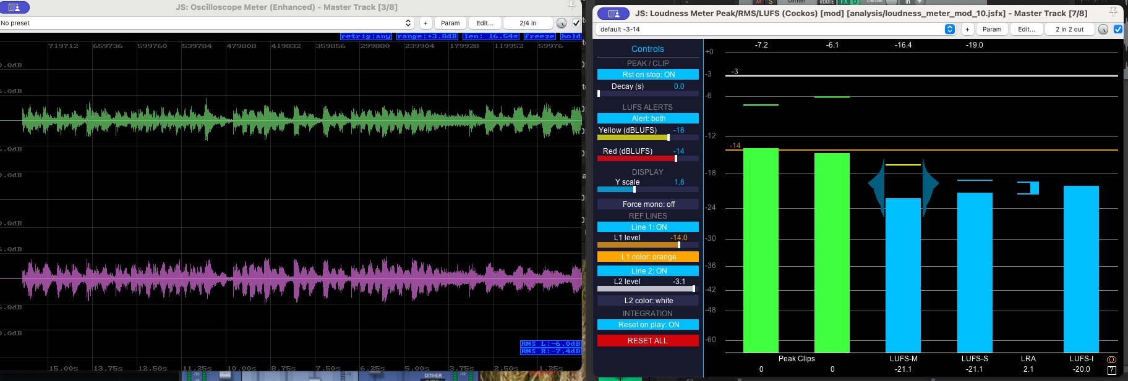The image size is (1128, 381).
Task: Click Param button in Oscilloscope window
Action: (450, 23)
